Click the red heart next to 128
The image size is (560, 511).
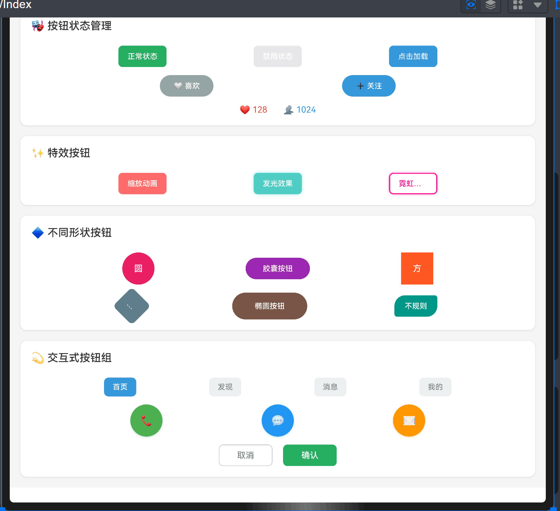[x=244, y=109]
